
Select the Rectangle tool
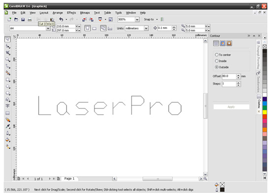7,80
